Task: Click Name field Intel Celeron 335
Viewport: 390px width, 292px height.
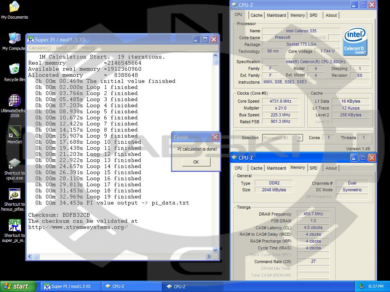Action: click(301, 31)
